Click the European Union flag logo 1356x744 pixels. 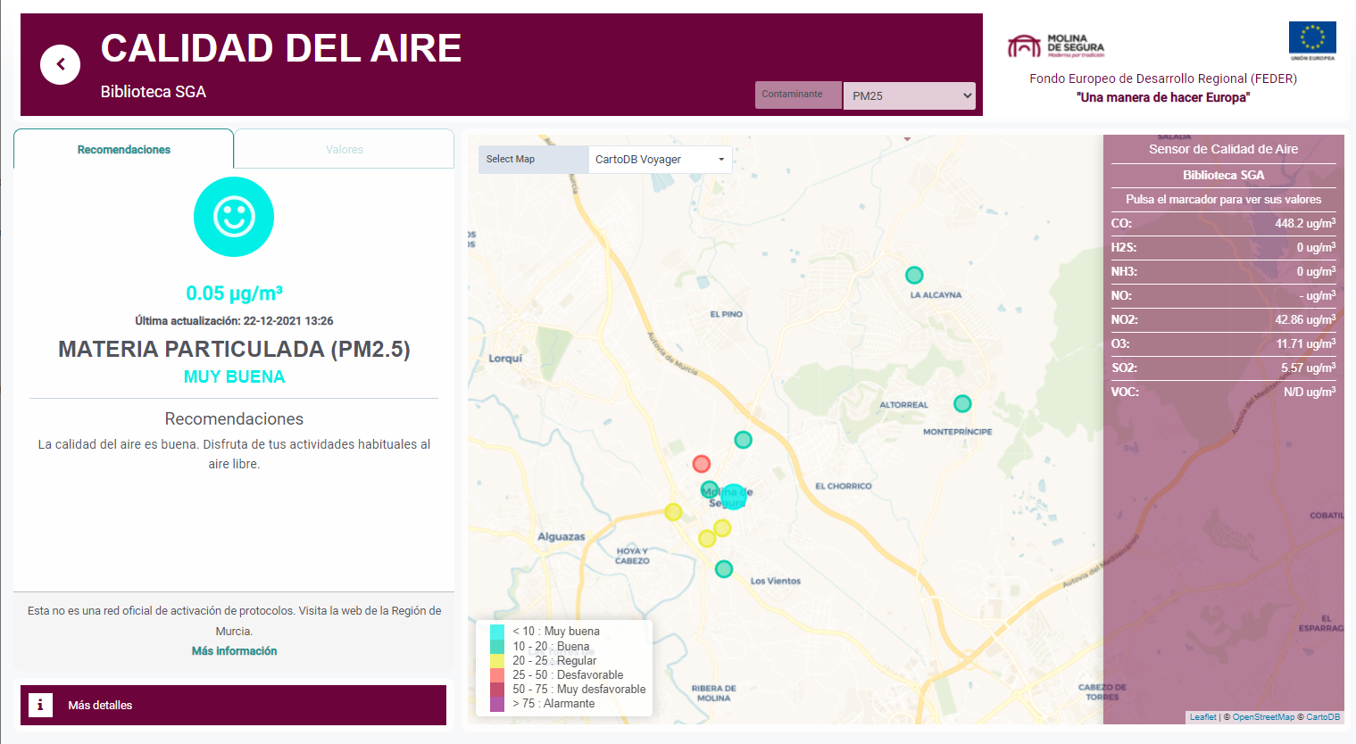click(1312, 41)
